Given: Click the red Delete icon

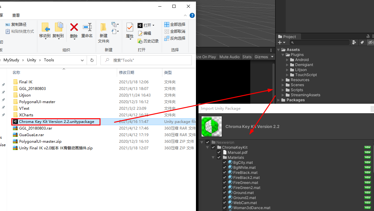Looking at the screenshot, I should tap(74, 27).
